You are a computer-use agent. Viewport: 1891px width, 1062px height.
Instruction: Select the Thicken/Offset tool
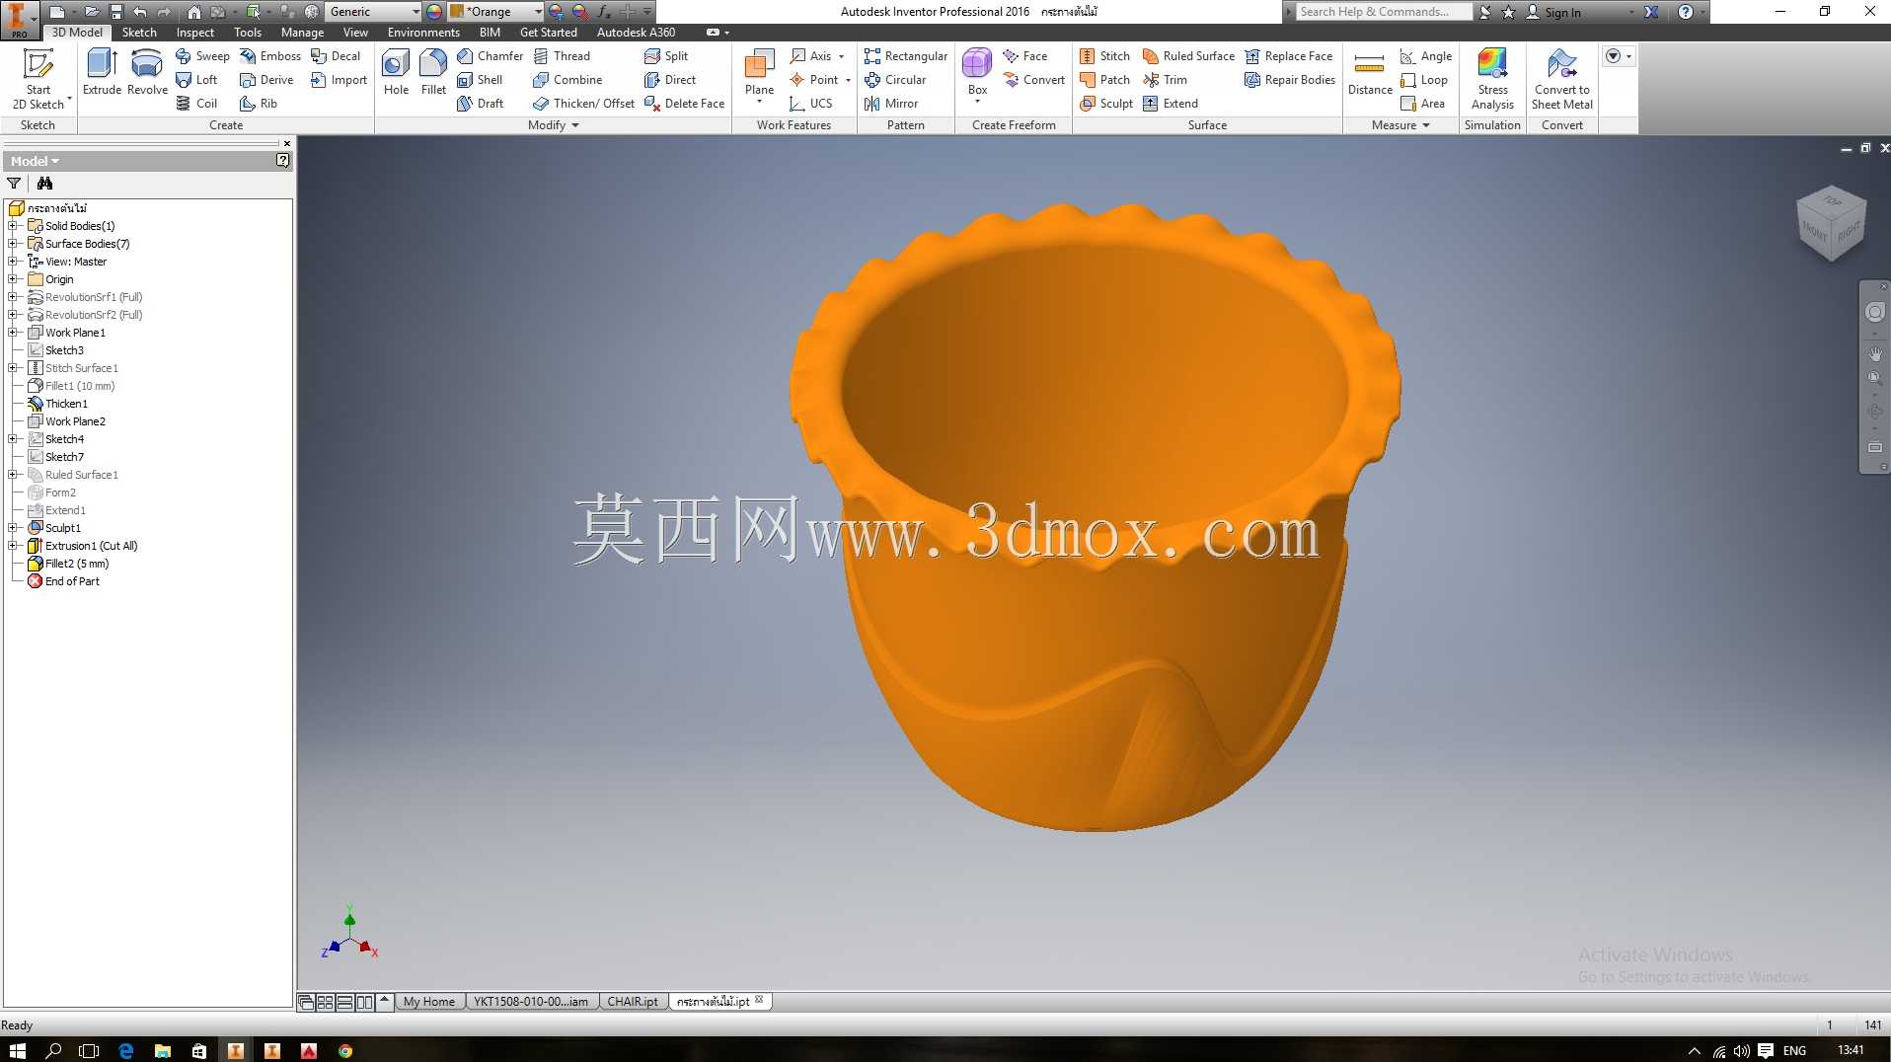point(583,104)
